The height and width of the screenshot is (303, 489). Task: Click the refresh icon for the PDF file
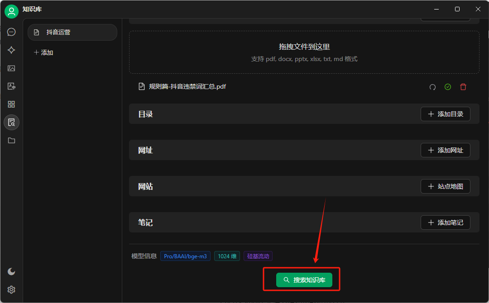(x=432, y=87)
